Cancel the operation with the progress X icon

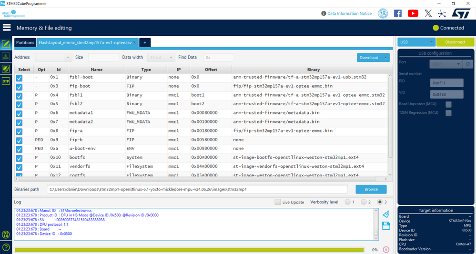point(386,249)
